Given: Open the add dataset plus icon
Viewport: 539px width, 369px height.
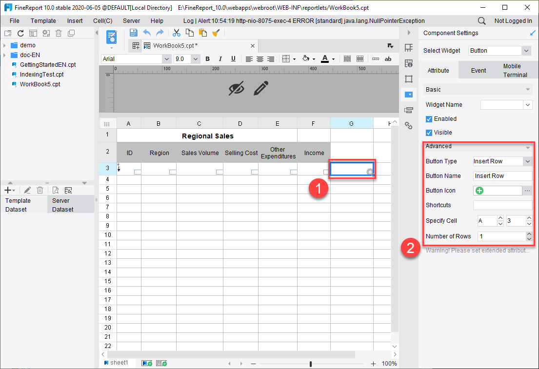Looking at the screenshot, I should [x=8, y=190].
